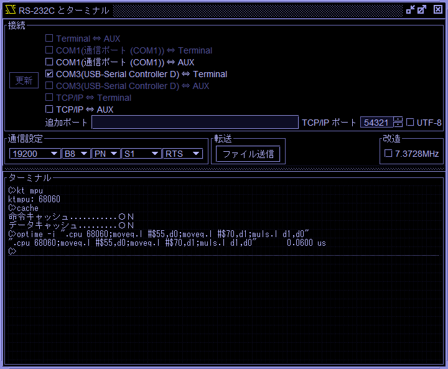Click the TCP/IP port 54321 field
Screen dimensions: 448x369
click(x=376, y=123)
